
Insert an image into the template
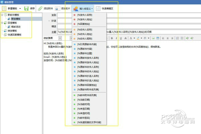click(x=153, y=38)
